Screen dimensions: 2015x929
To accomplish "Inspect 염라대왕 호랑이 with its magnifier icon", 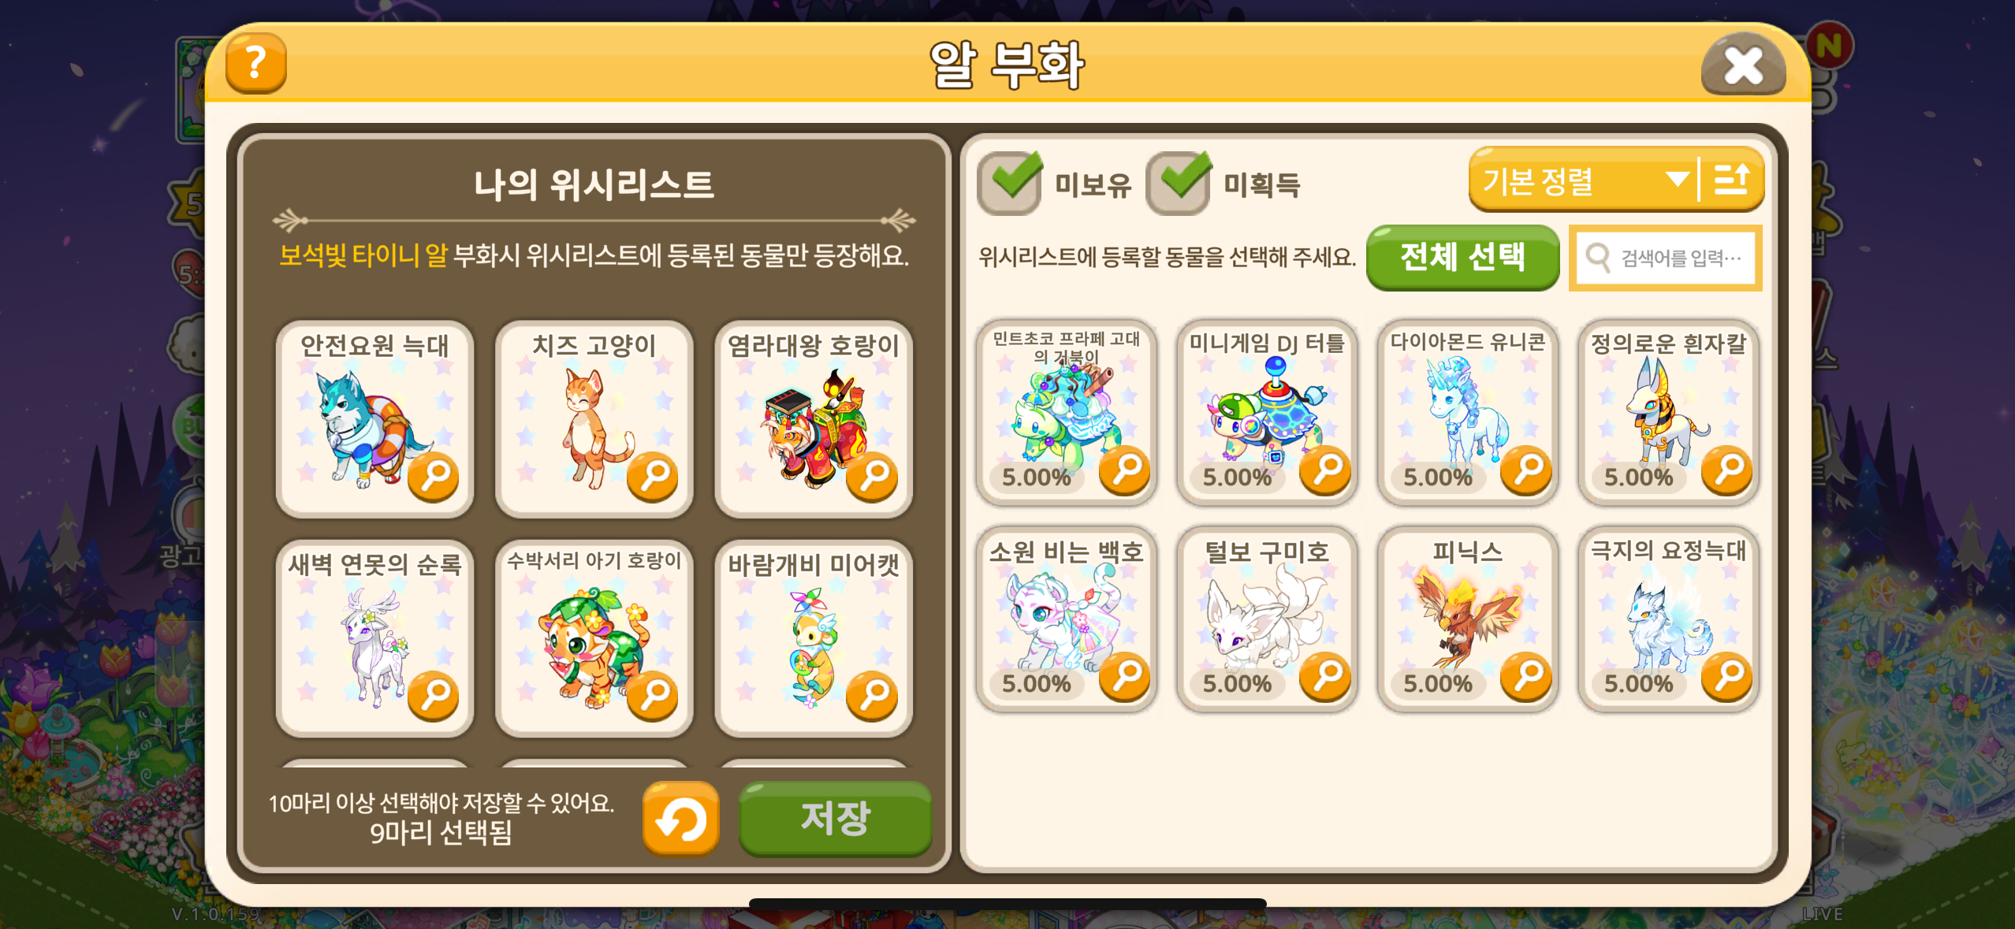I will [x=872, y=476].
